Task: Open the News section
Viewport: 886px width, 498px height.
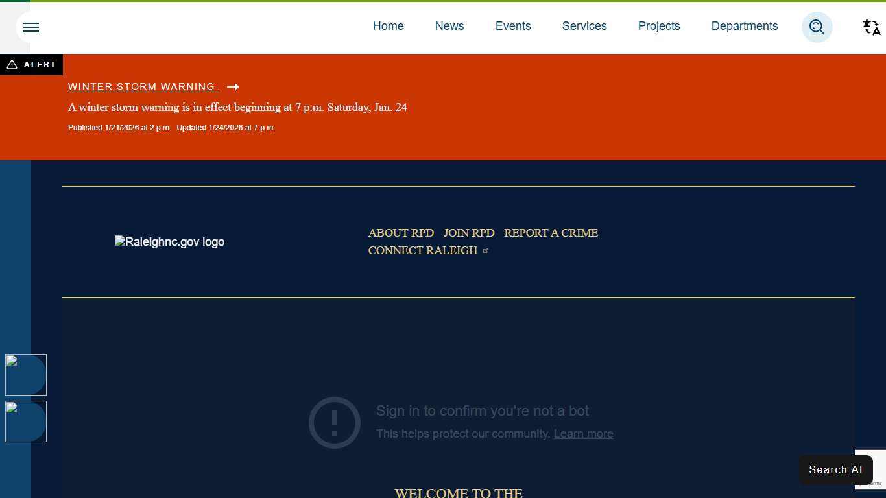Action: point(449,26)
